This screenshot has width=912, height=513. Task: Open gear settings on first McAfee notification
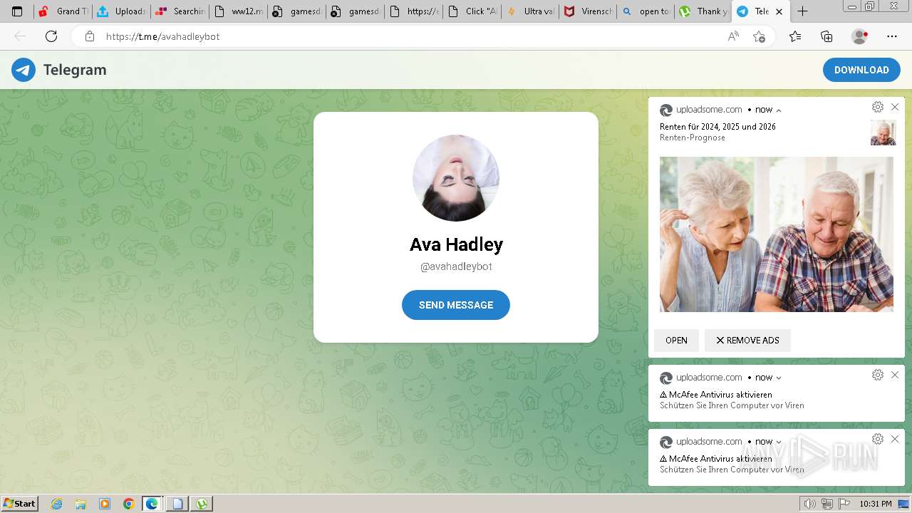(x=878, y=375)
